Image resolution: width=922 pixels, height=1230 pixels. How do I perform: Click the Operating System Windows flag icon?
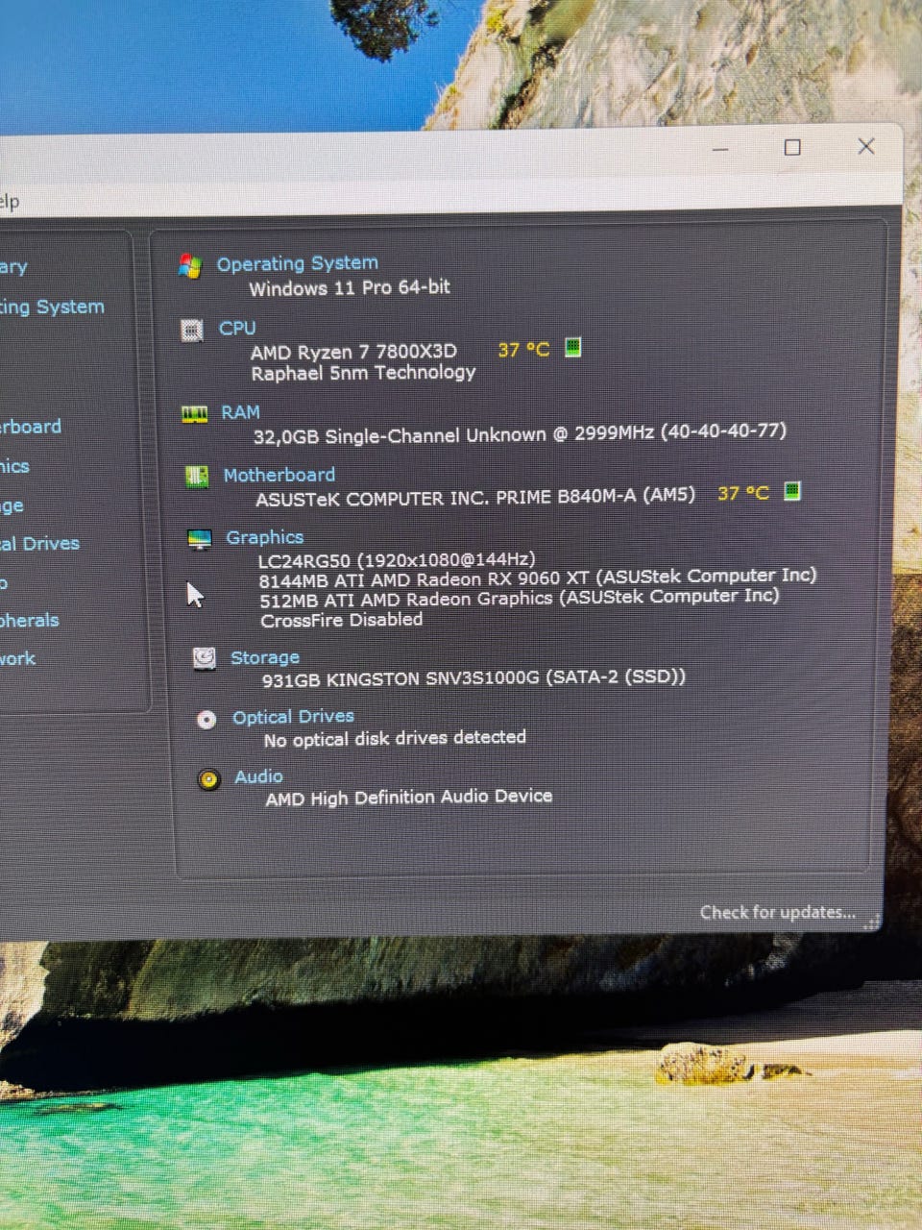coord(190,267)
